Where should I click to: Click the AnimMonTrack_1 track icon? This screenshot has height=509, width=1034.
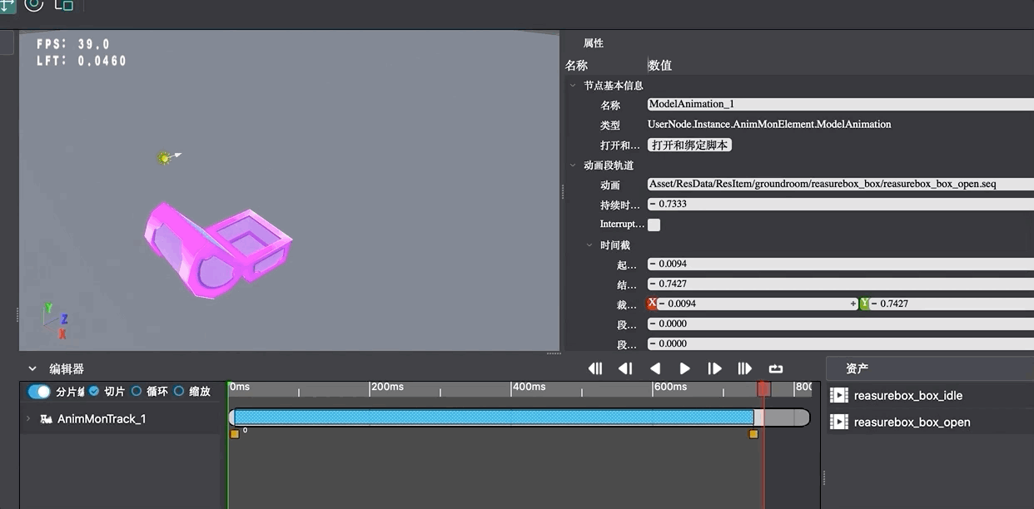(x=47, y=419)
